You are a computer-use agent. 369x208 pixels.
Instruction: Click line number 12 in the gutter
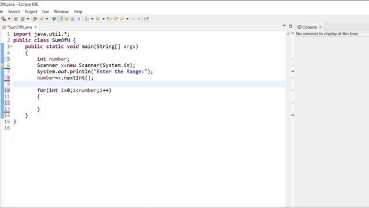click(x=7, y=103)
